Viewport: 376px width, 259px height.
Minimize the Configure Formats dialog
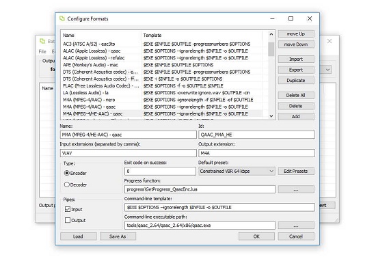pos(272,18)
